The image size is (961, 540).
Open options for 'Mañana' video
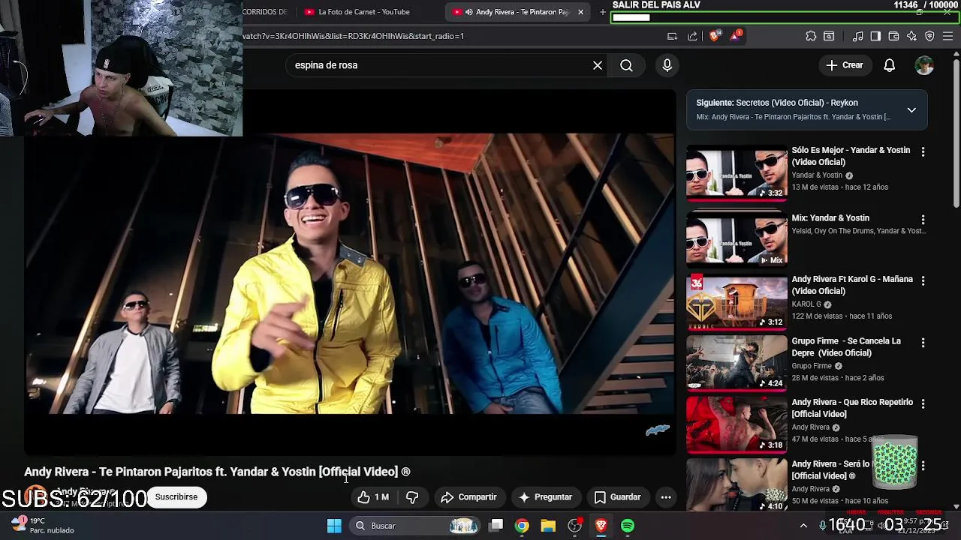923,280
